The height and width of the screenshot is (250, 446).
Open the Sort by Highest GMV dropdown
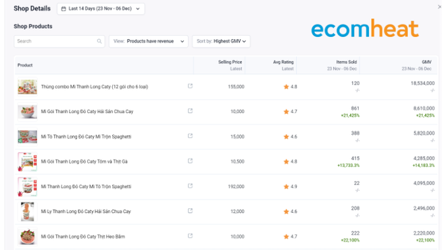(x=221, y=41)
